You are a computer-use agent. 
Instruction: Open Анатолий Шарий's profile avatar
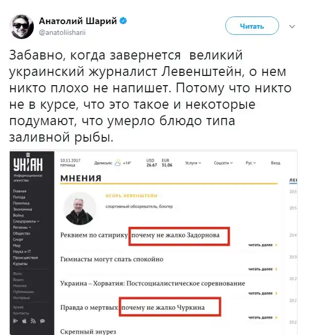click(22, 27)
